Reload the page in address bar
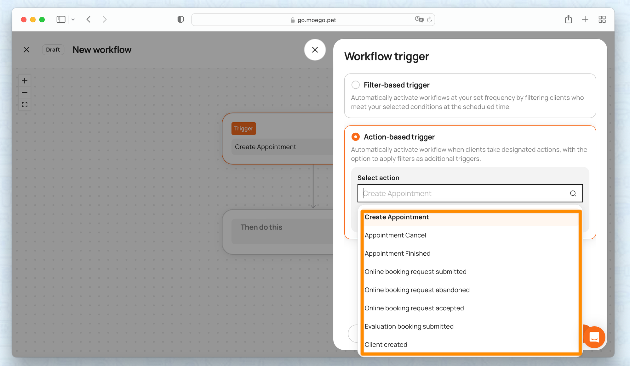The width and height of the screenshot is (630, 366). pos(429,20)
